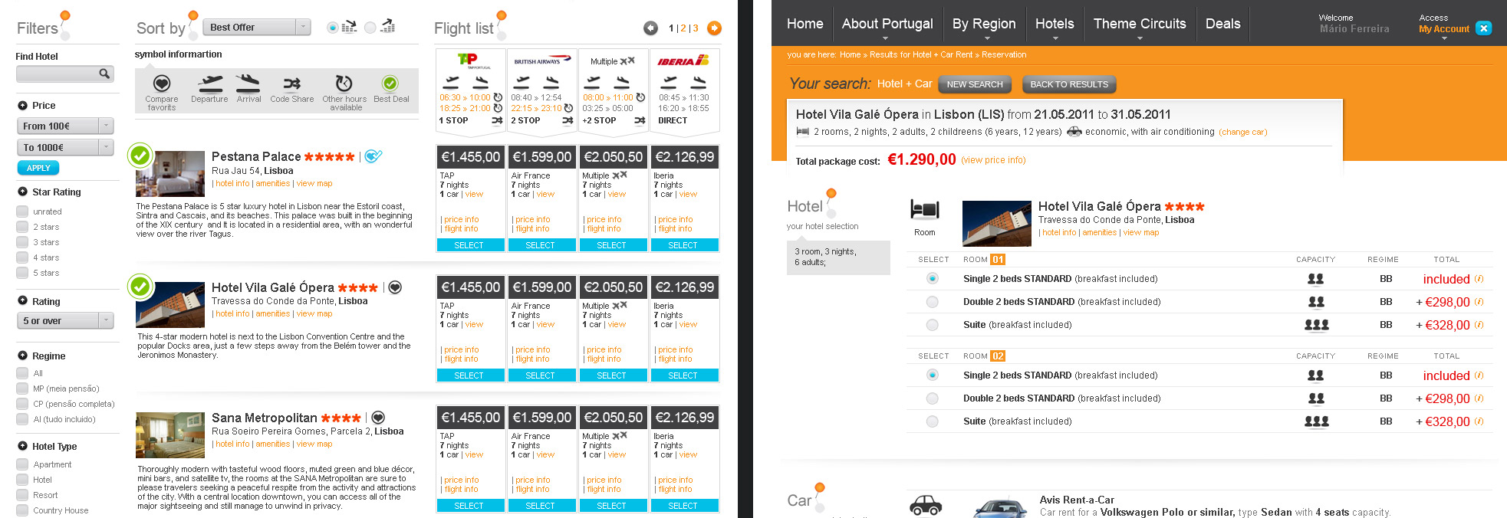Viewport: 1507px width, 518px height.
Task: Open the Best Offer sort dropdown
Action: click(x=303, y=28)
